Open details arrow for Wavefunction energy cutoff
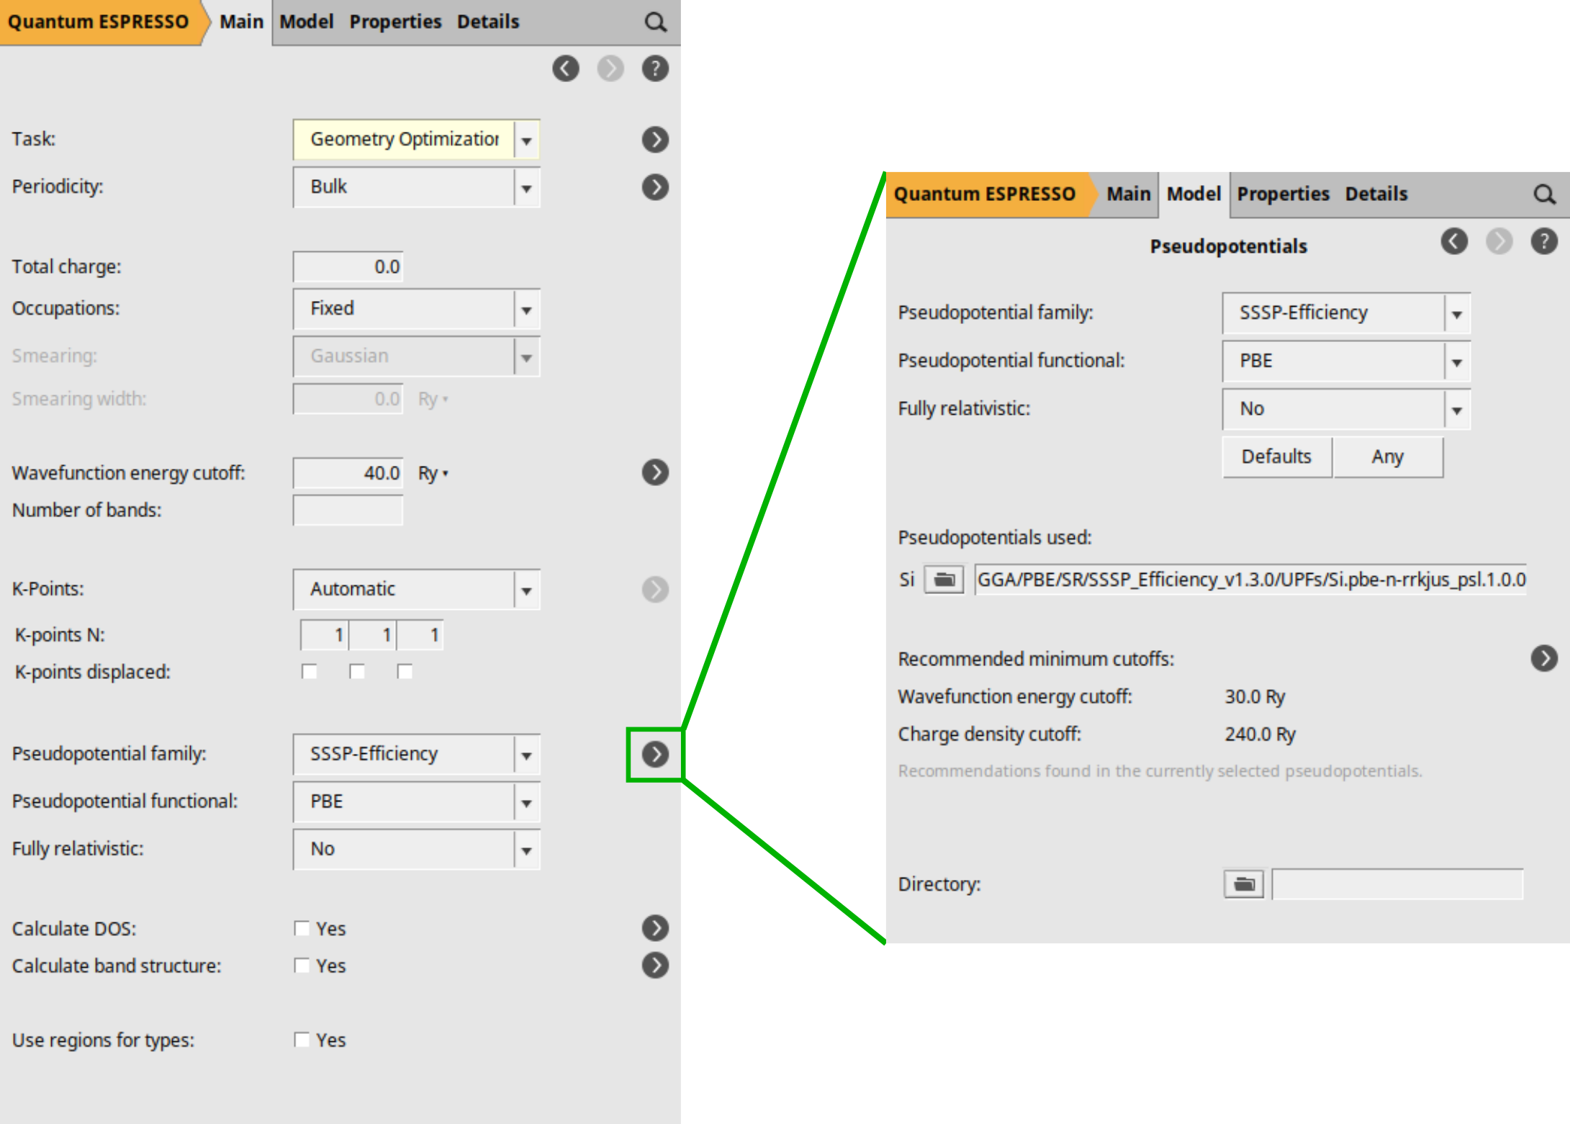The width and height of the screenshot is (1570, 1124). tap(655, 472)
